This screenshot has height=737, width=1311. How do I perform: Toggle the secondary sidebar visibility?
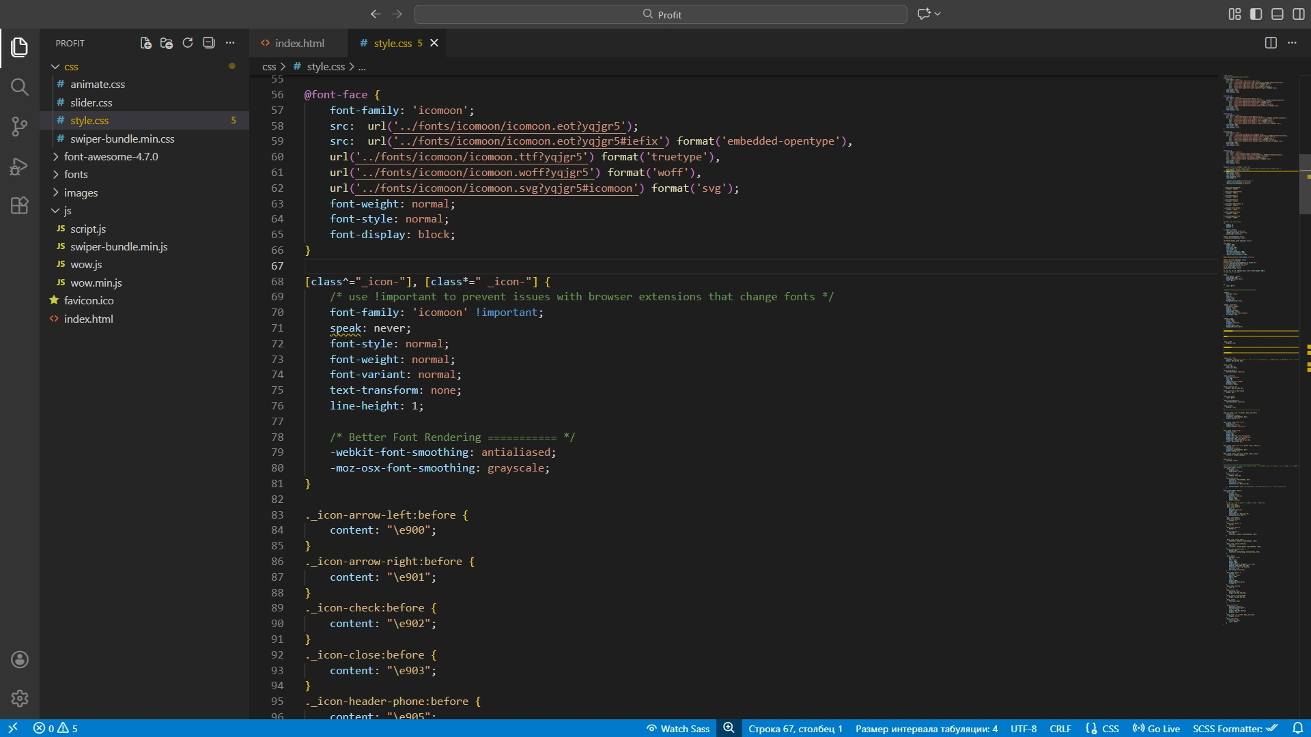[1299, 14]
